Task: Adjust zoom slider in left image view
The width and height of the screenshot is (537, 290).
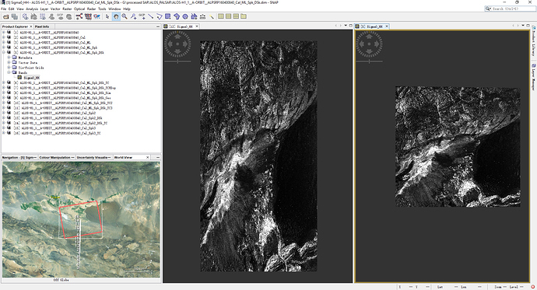Action: pos(177,61)
